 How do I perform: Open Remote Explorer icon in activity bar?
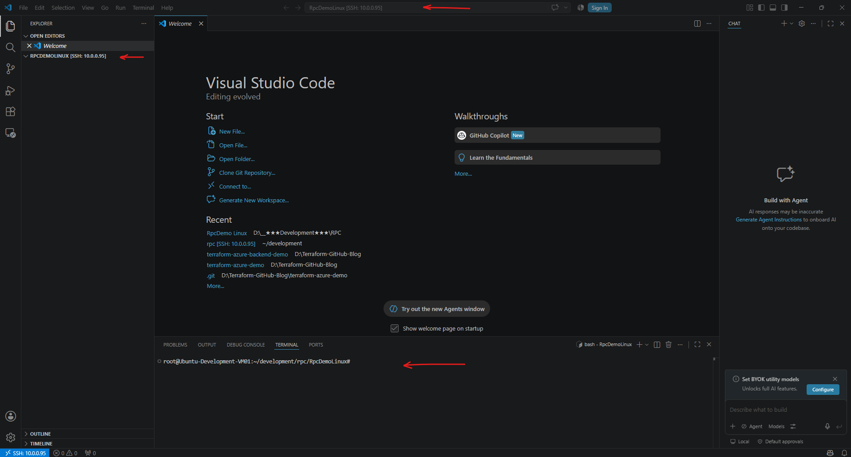(x=10, y=133)
